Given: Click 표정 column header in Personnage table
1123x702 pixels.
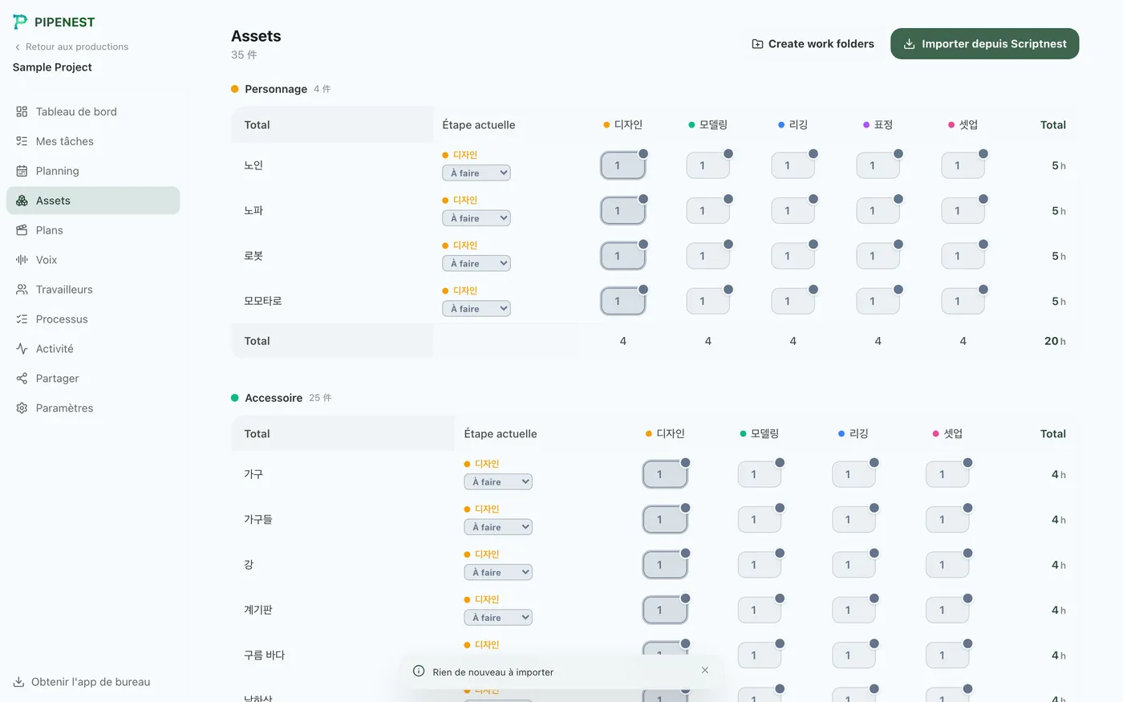Looking at the screenshot, I should click(878, 124).
